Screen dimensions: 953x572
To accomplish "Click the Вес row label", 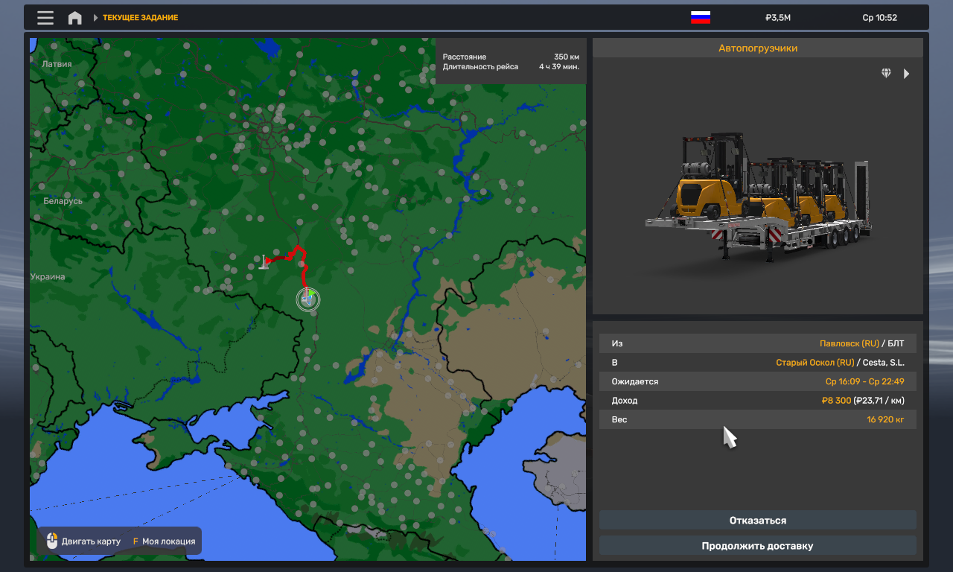I will 619,420.
